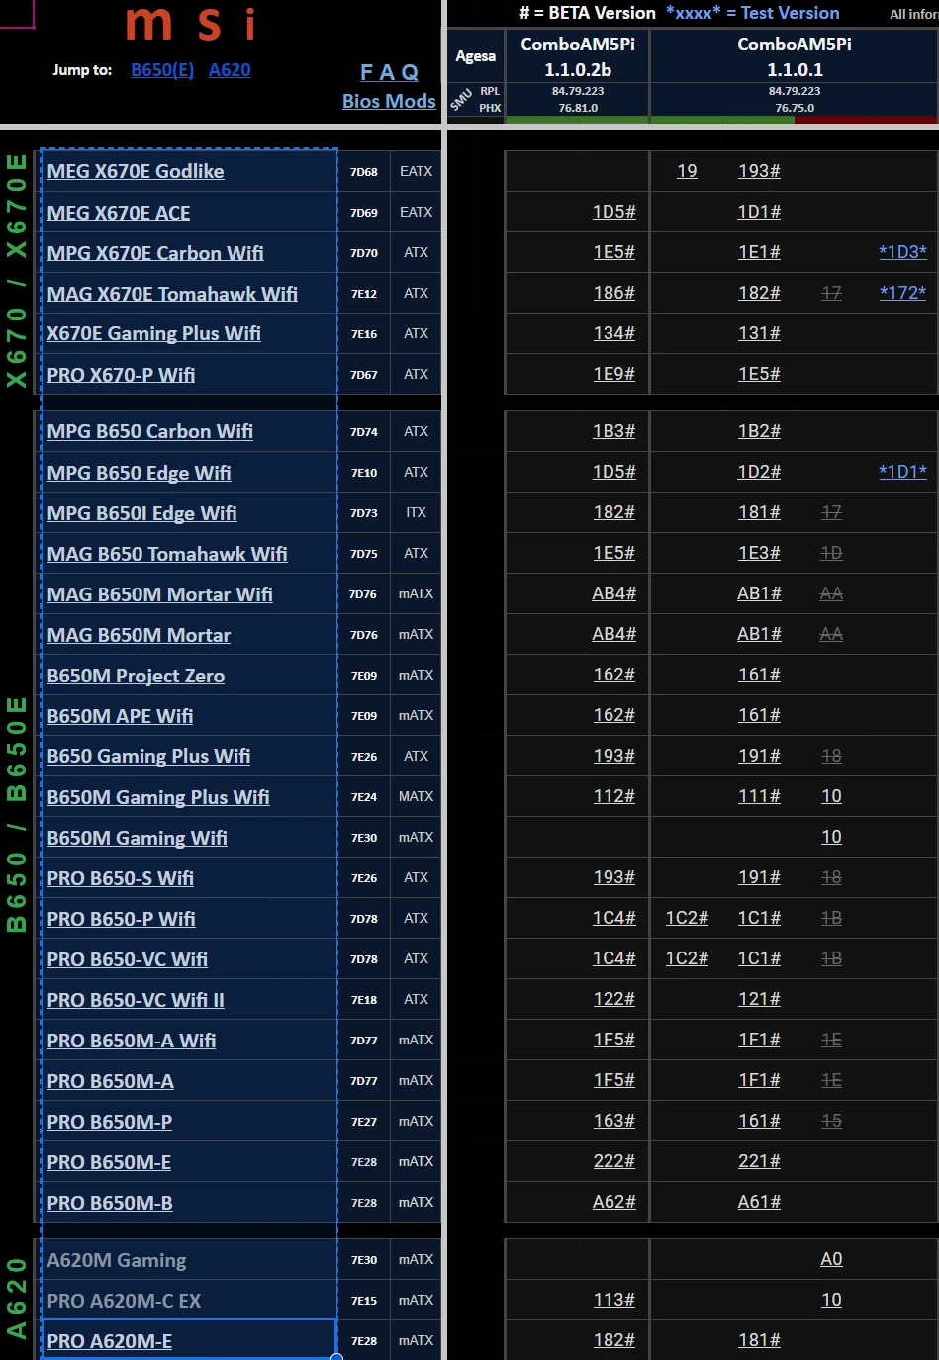The image size is (939, 1360).
Task: Click BIOS 10 in B650M Gaming Wifi row
Action: 831,837
